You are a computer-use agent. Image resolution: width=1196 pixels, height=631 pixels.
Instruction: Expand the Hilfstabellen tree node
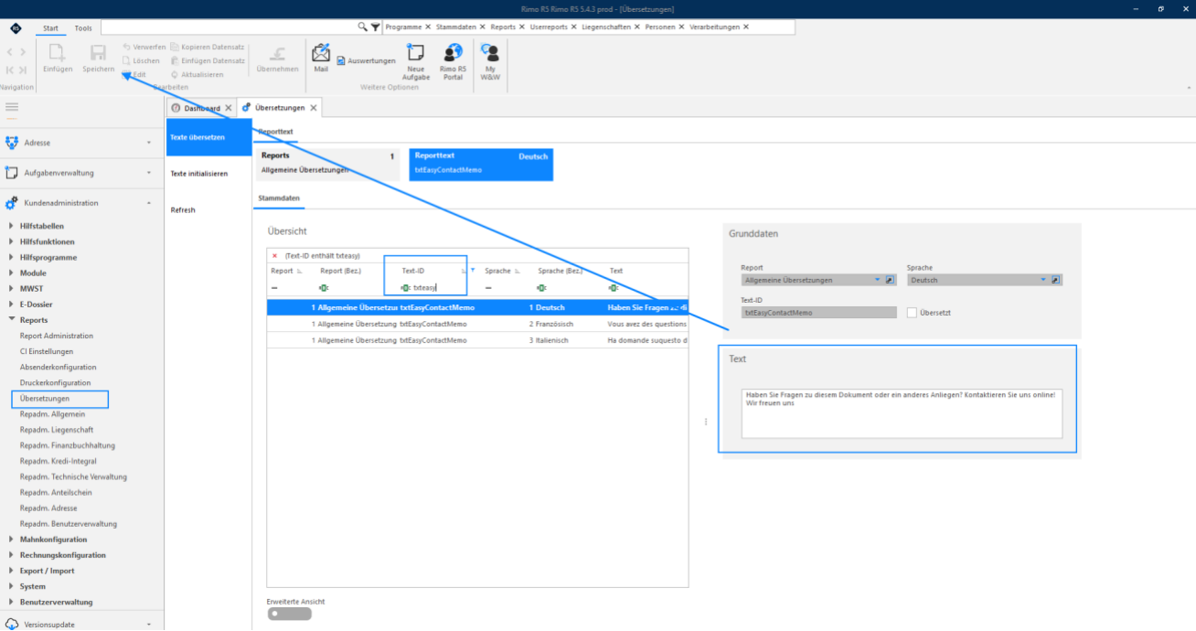point(11,226)
